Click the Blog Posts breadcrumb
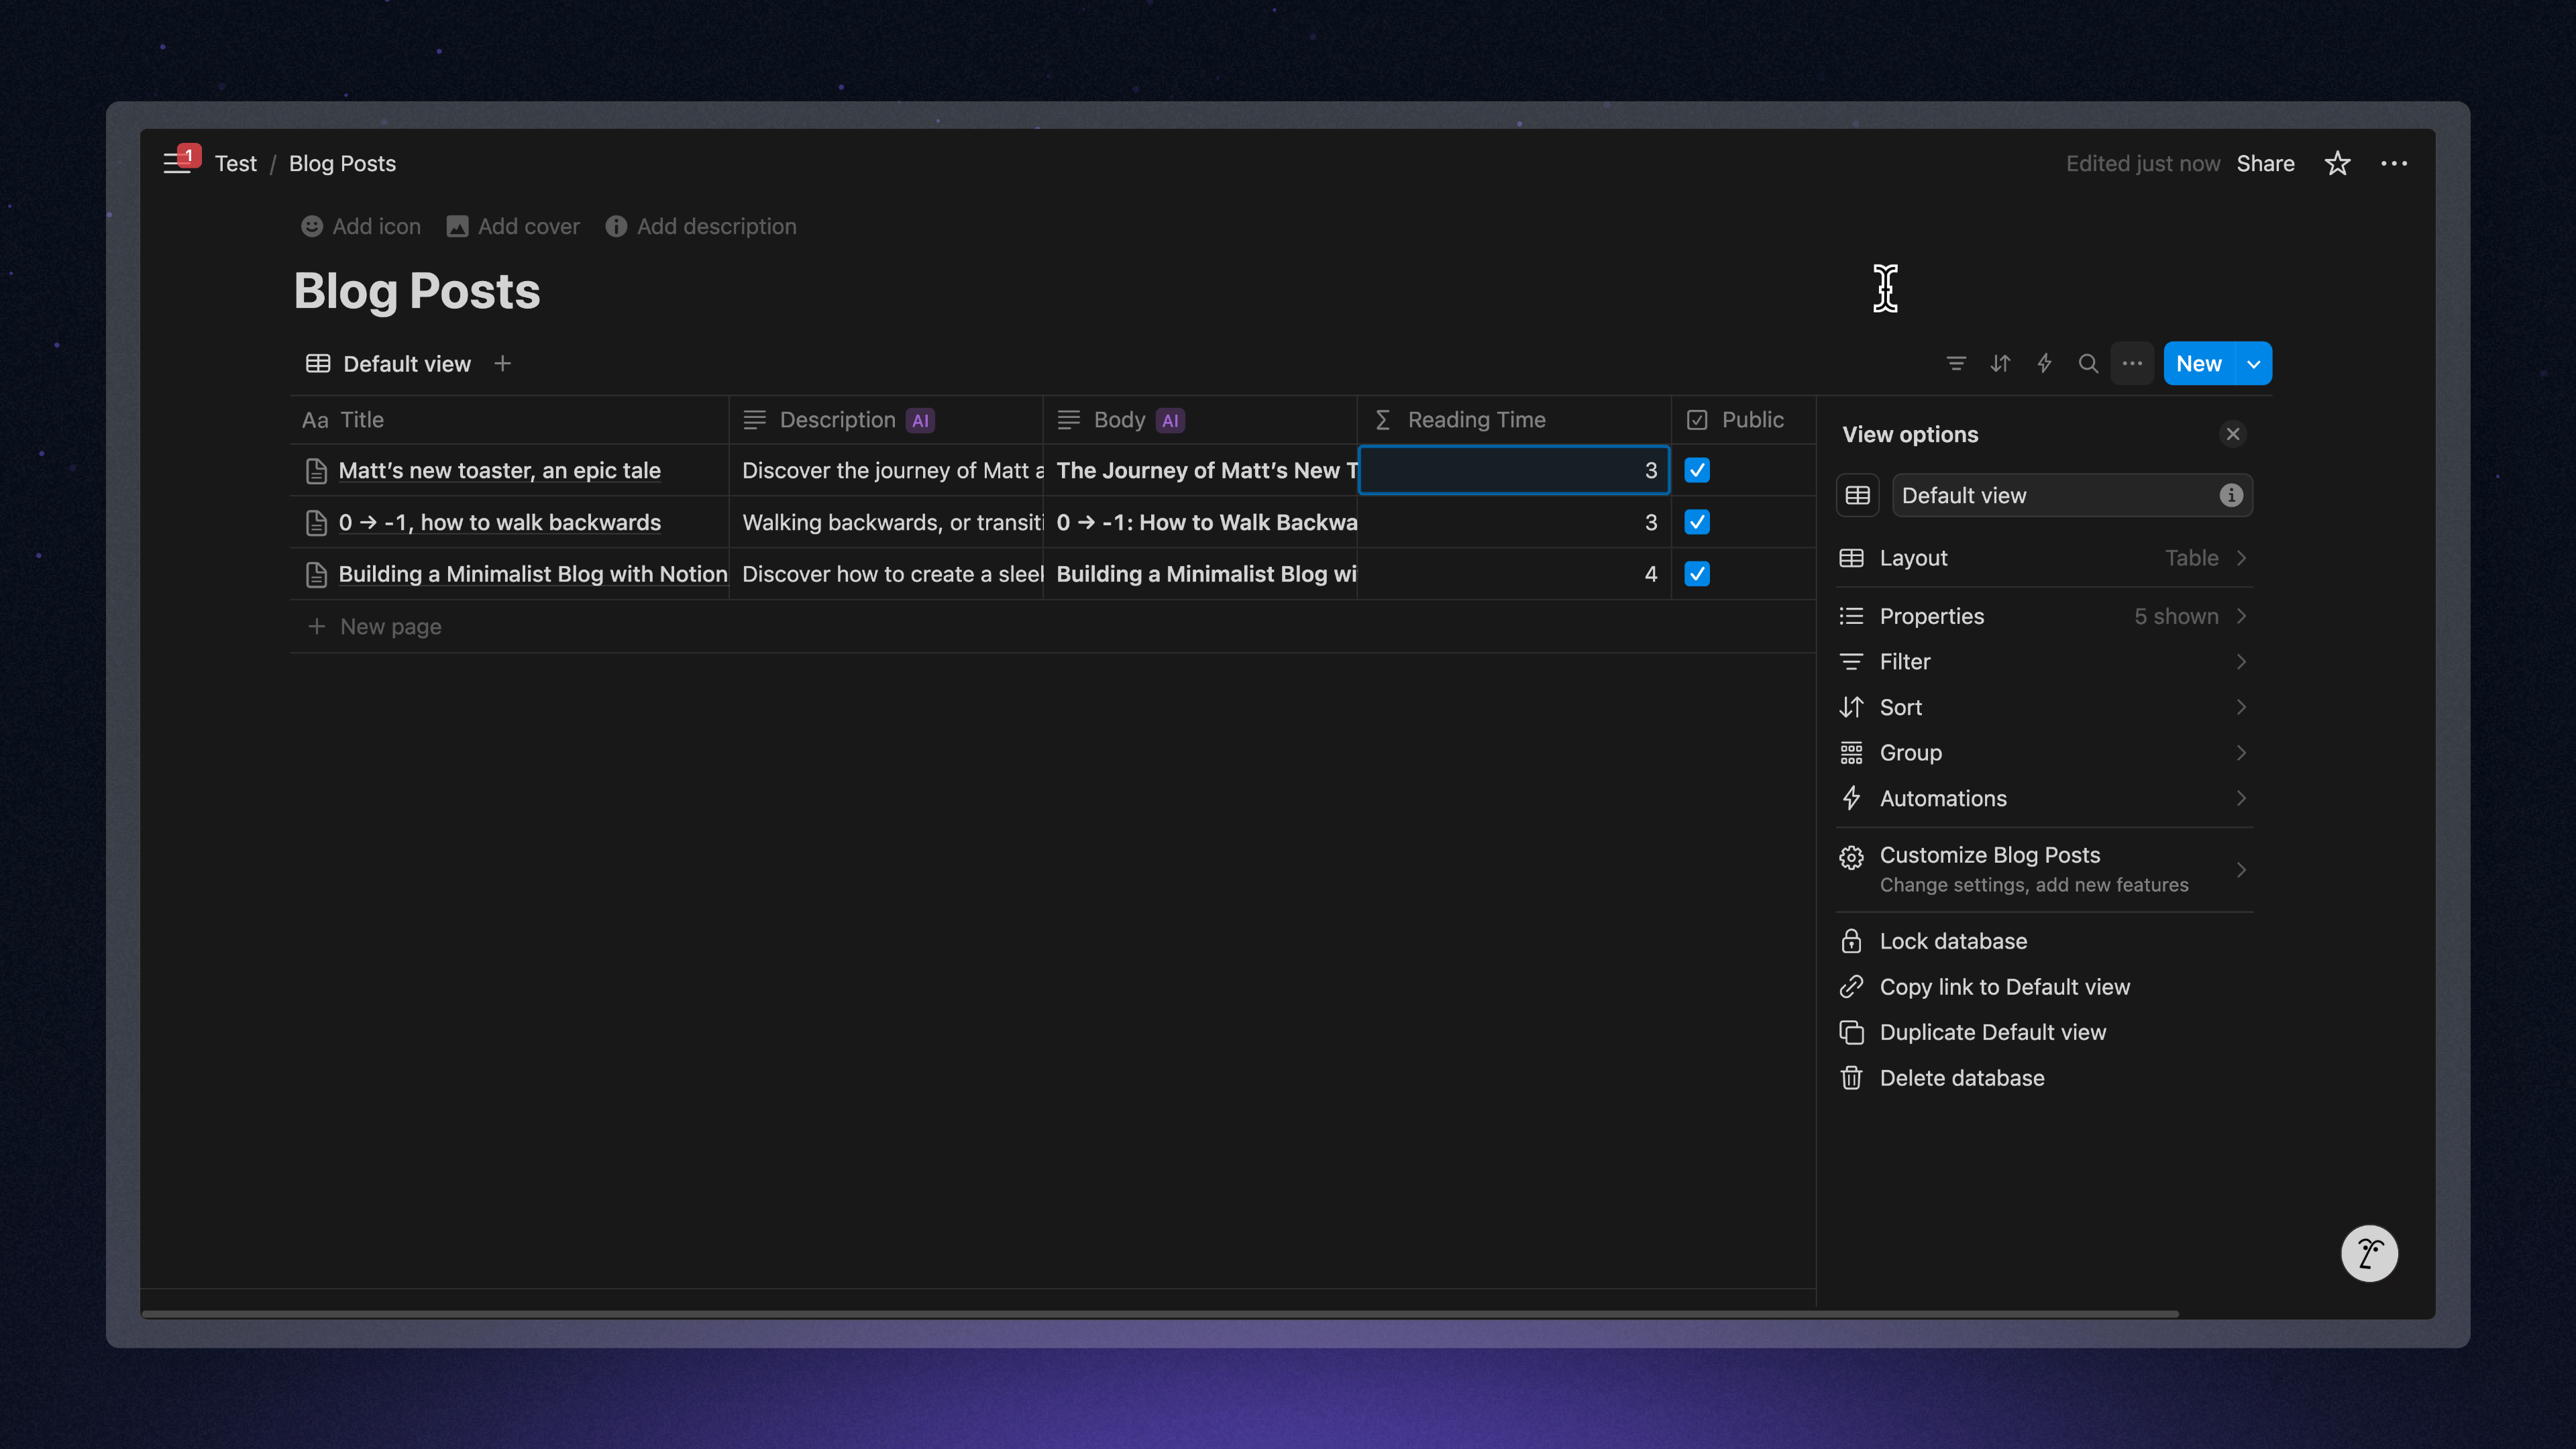Viewport: 2576px width, 1449px height. (x=342, y=164)
